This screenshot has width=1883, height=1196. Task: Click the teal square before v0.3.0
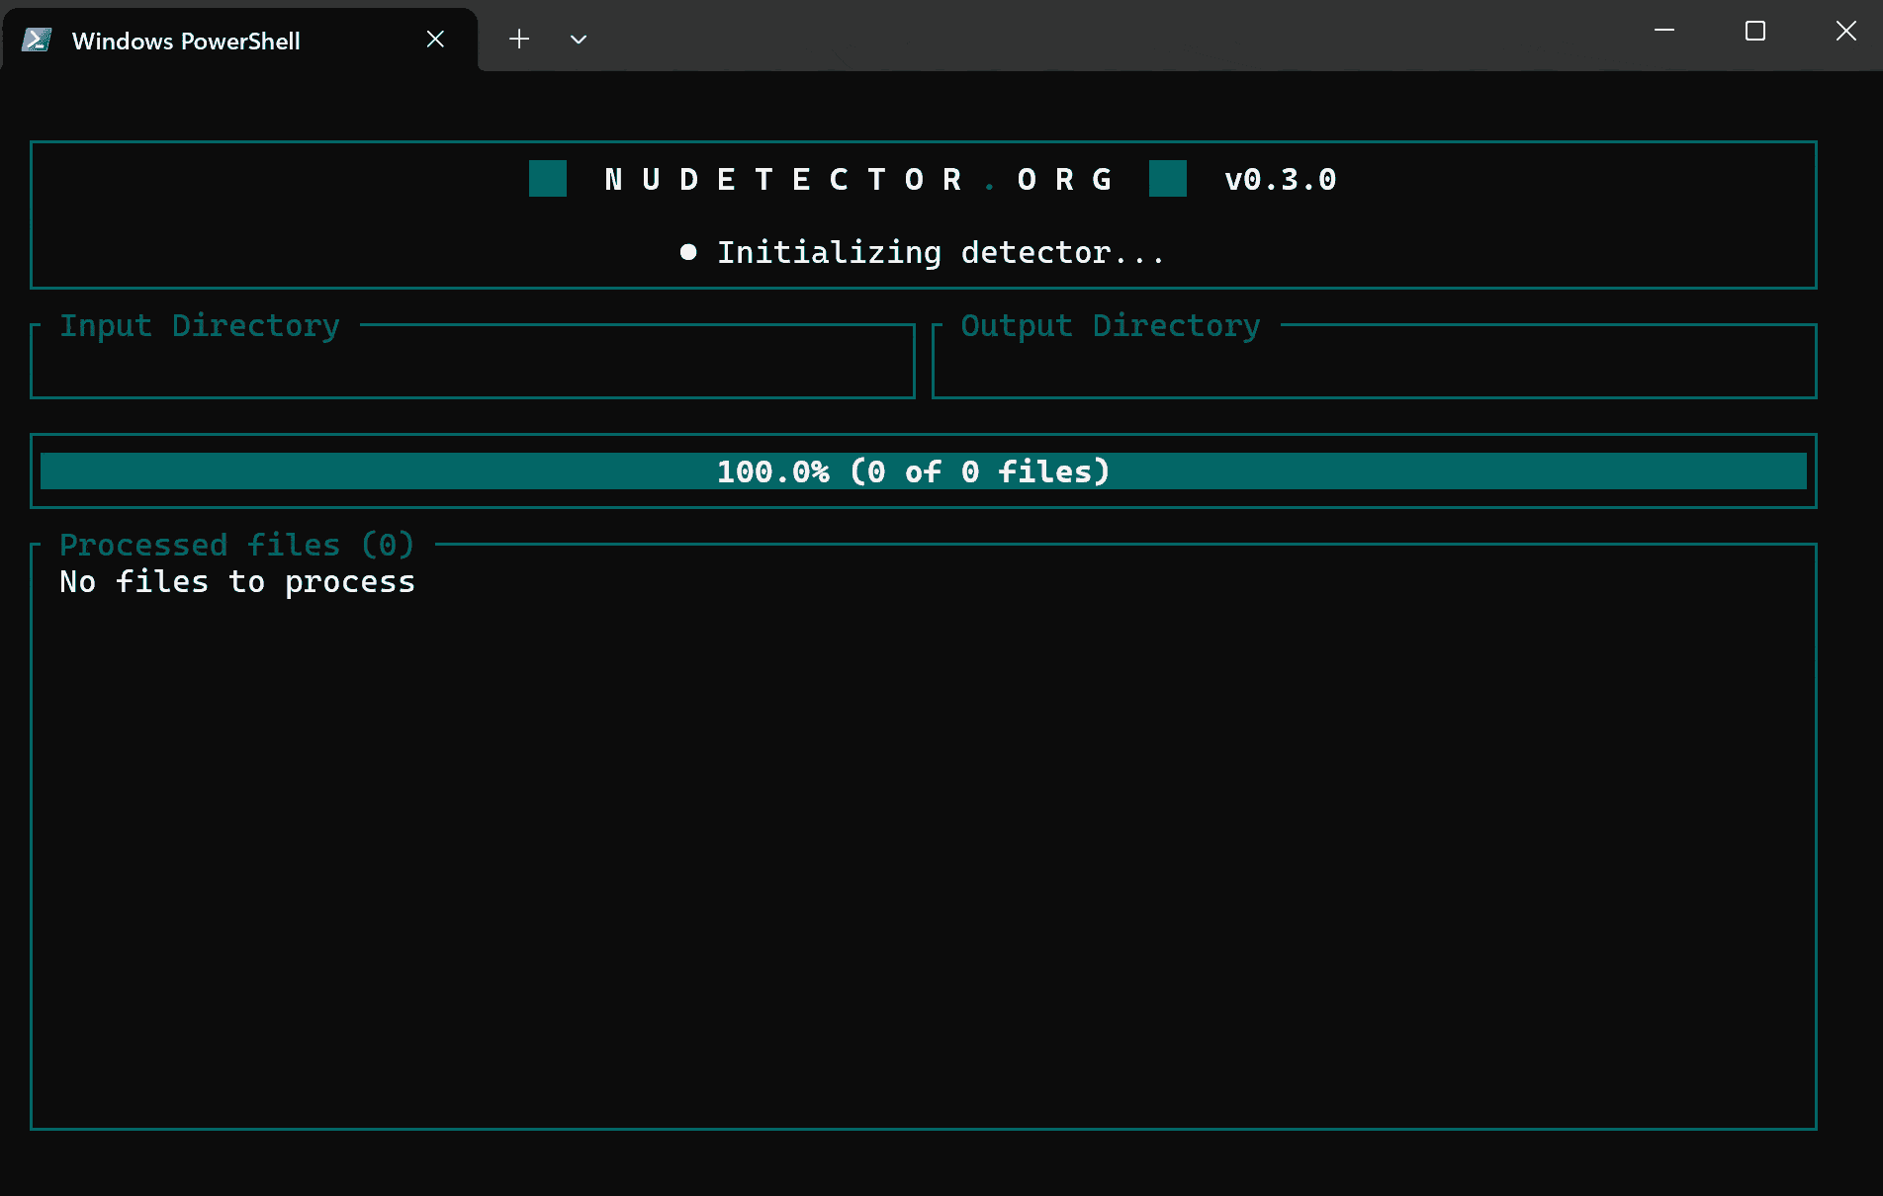(x=1168, y=179)
